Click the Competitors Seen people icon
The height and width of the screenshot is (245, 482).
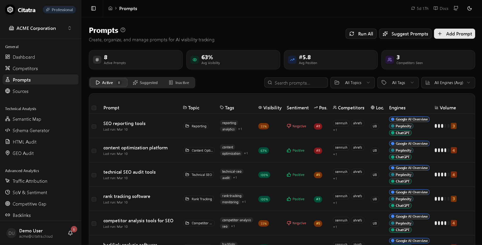(x=390, y=60)
